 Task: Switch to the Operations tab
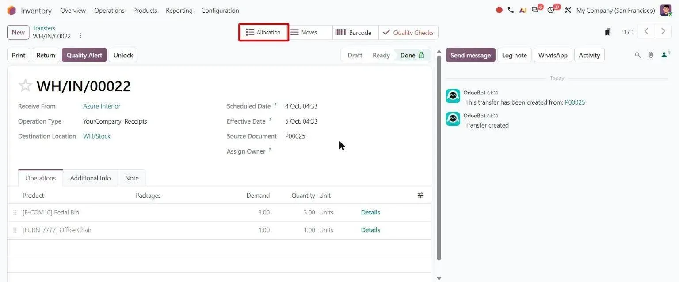tap(41, 178)
